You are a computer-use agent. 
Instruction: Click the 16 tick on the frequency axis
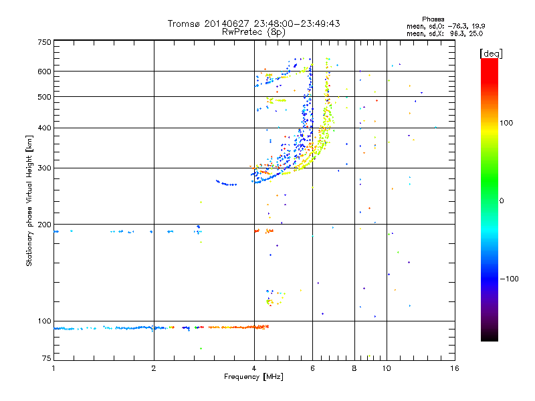454,368
